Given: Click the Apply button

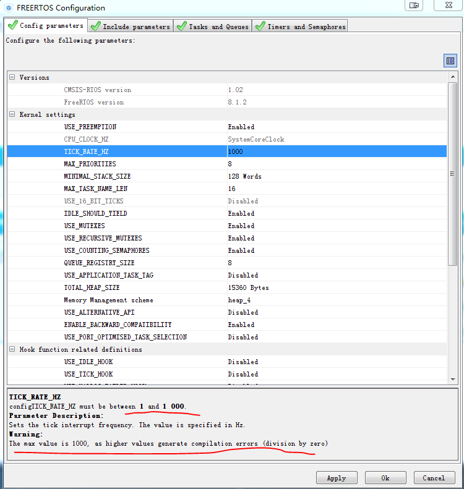Looking at the screenshot, I should pyautogui.click(x=337, y=478).
